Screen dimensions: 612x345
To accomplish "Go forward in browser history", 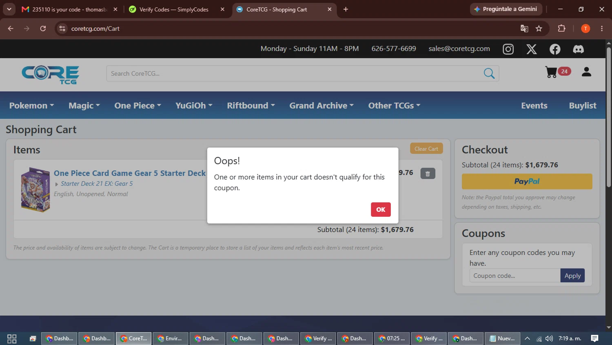I will coord(27,29).
